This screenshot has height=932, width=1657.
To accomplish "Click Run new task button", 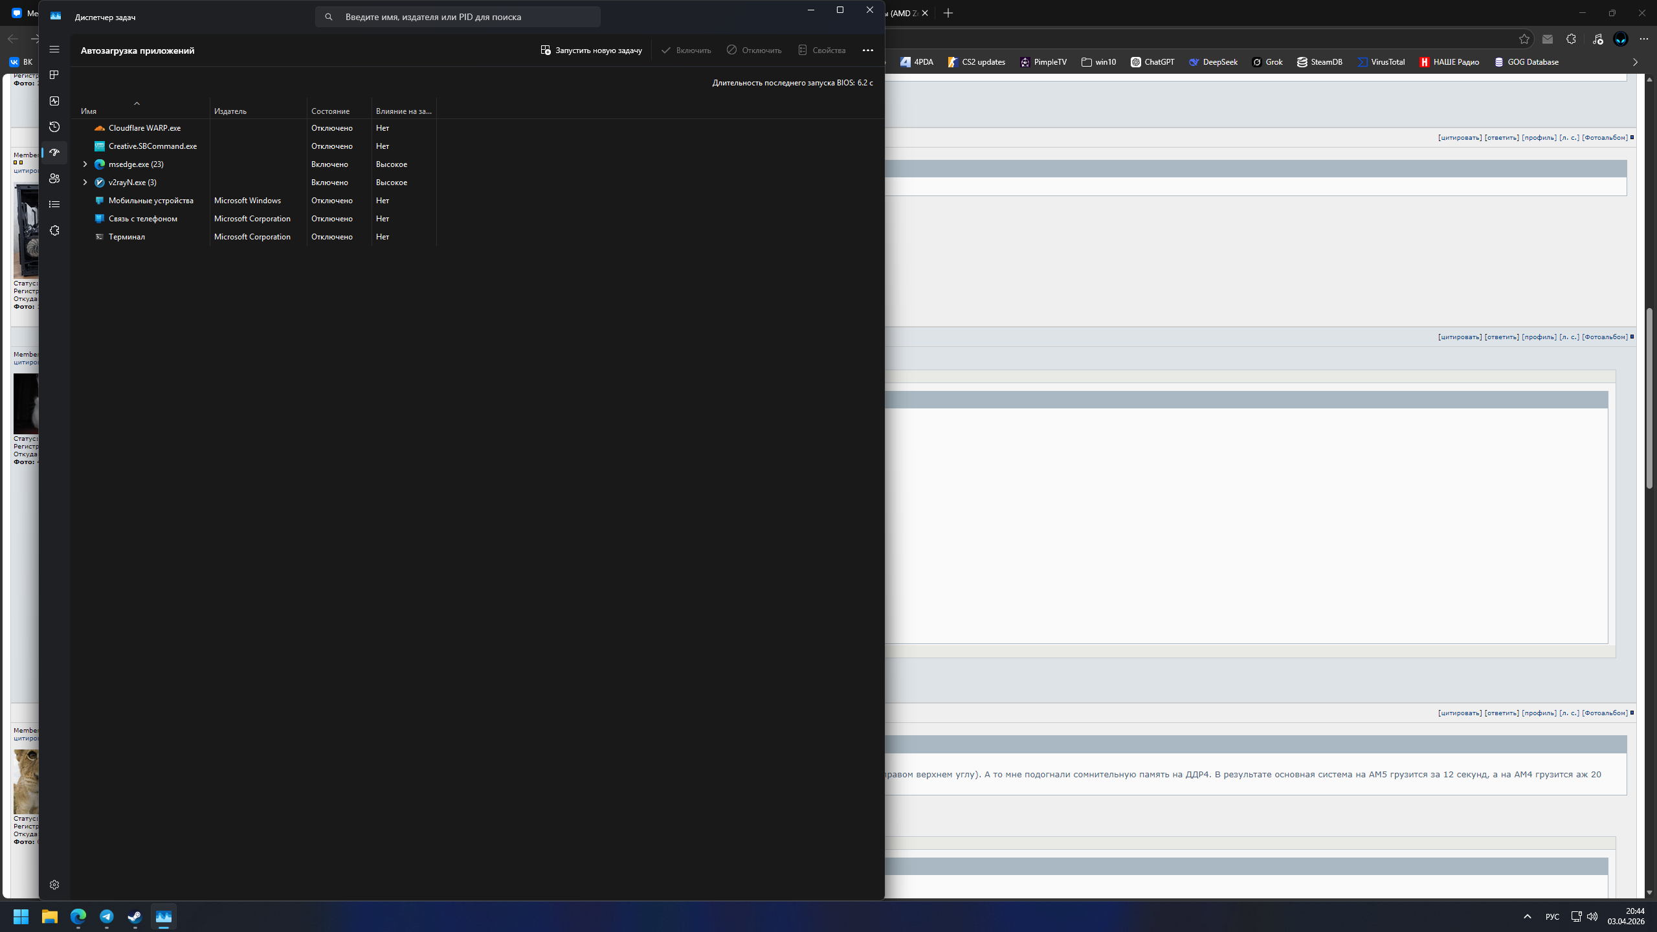I will (x=591, y=50).
